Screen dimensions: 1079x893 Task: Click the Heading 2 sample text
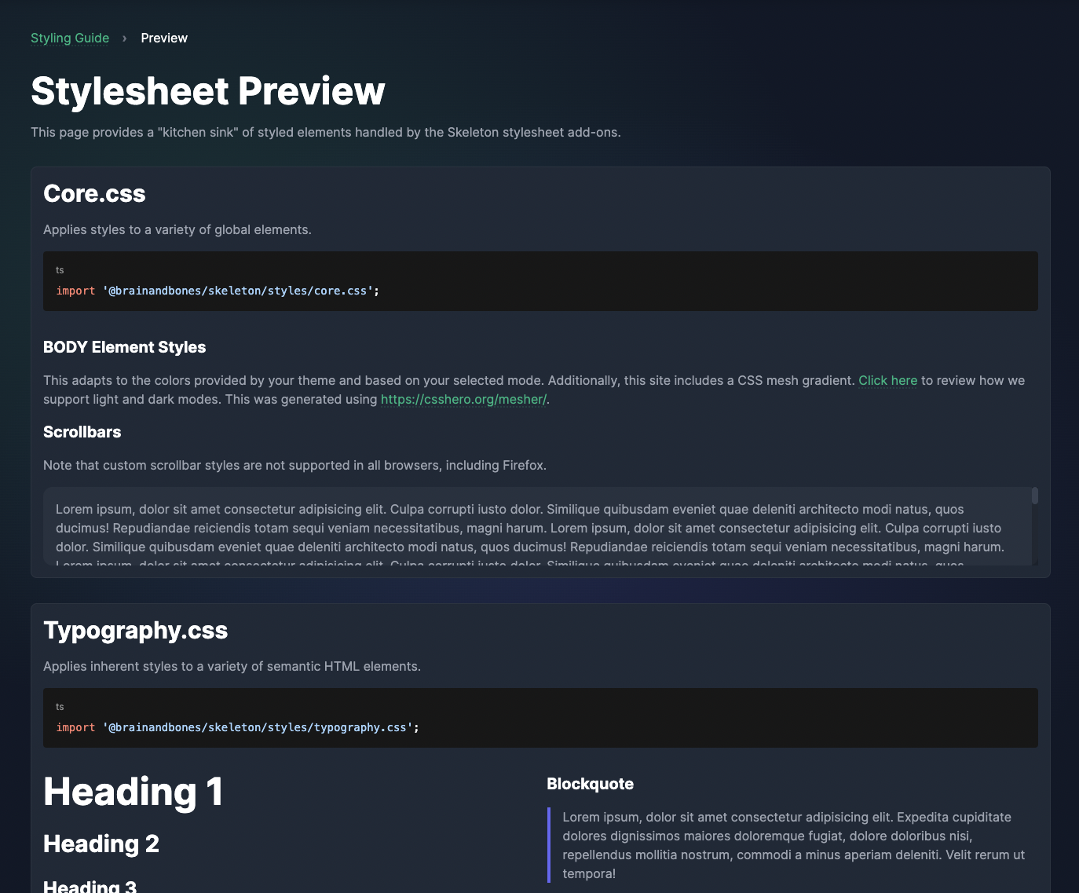pos(101,844)
